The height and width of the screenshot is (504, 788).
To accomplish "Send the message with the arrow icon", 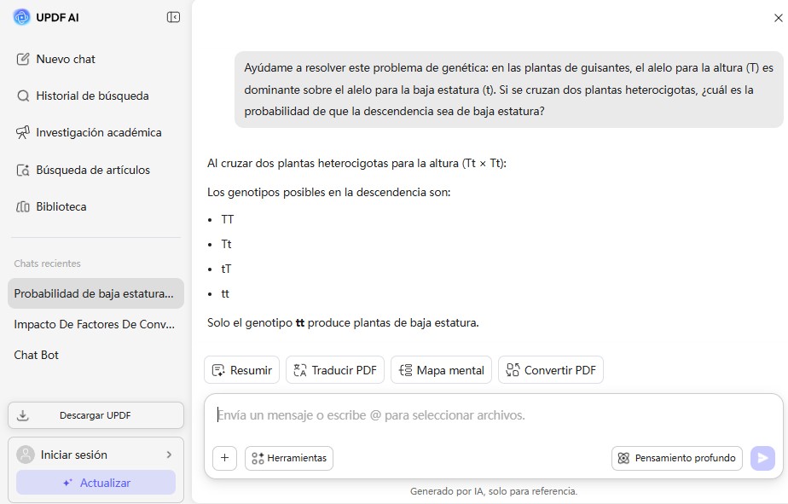I will click(762, 458).
